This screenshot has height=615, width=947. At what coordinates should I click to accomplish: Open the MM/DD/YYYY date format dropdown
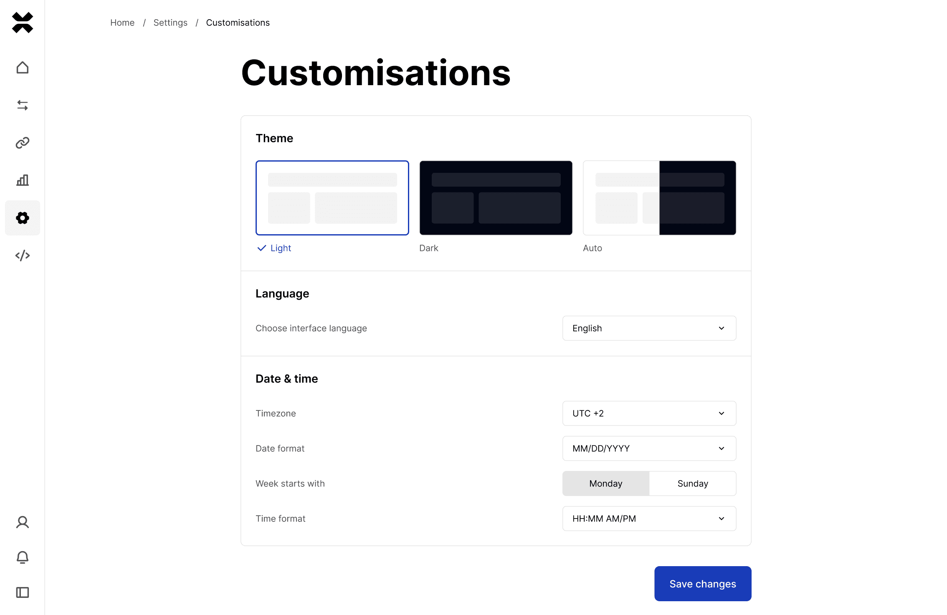click(x=649, y=448)
